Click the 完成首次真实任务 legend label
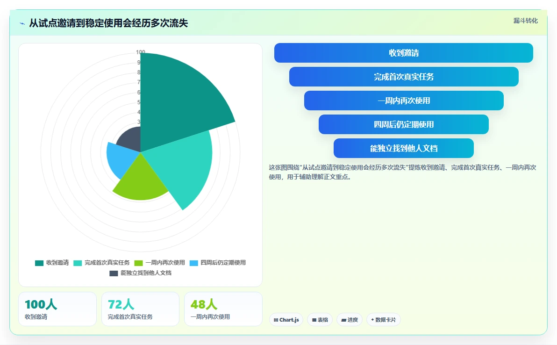557x345 pixels. click(x=107, y=263)
